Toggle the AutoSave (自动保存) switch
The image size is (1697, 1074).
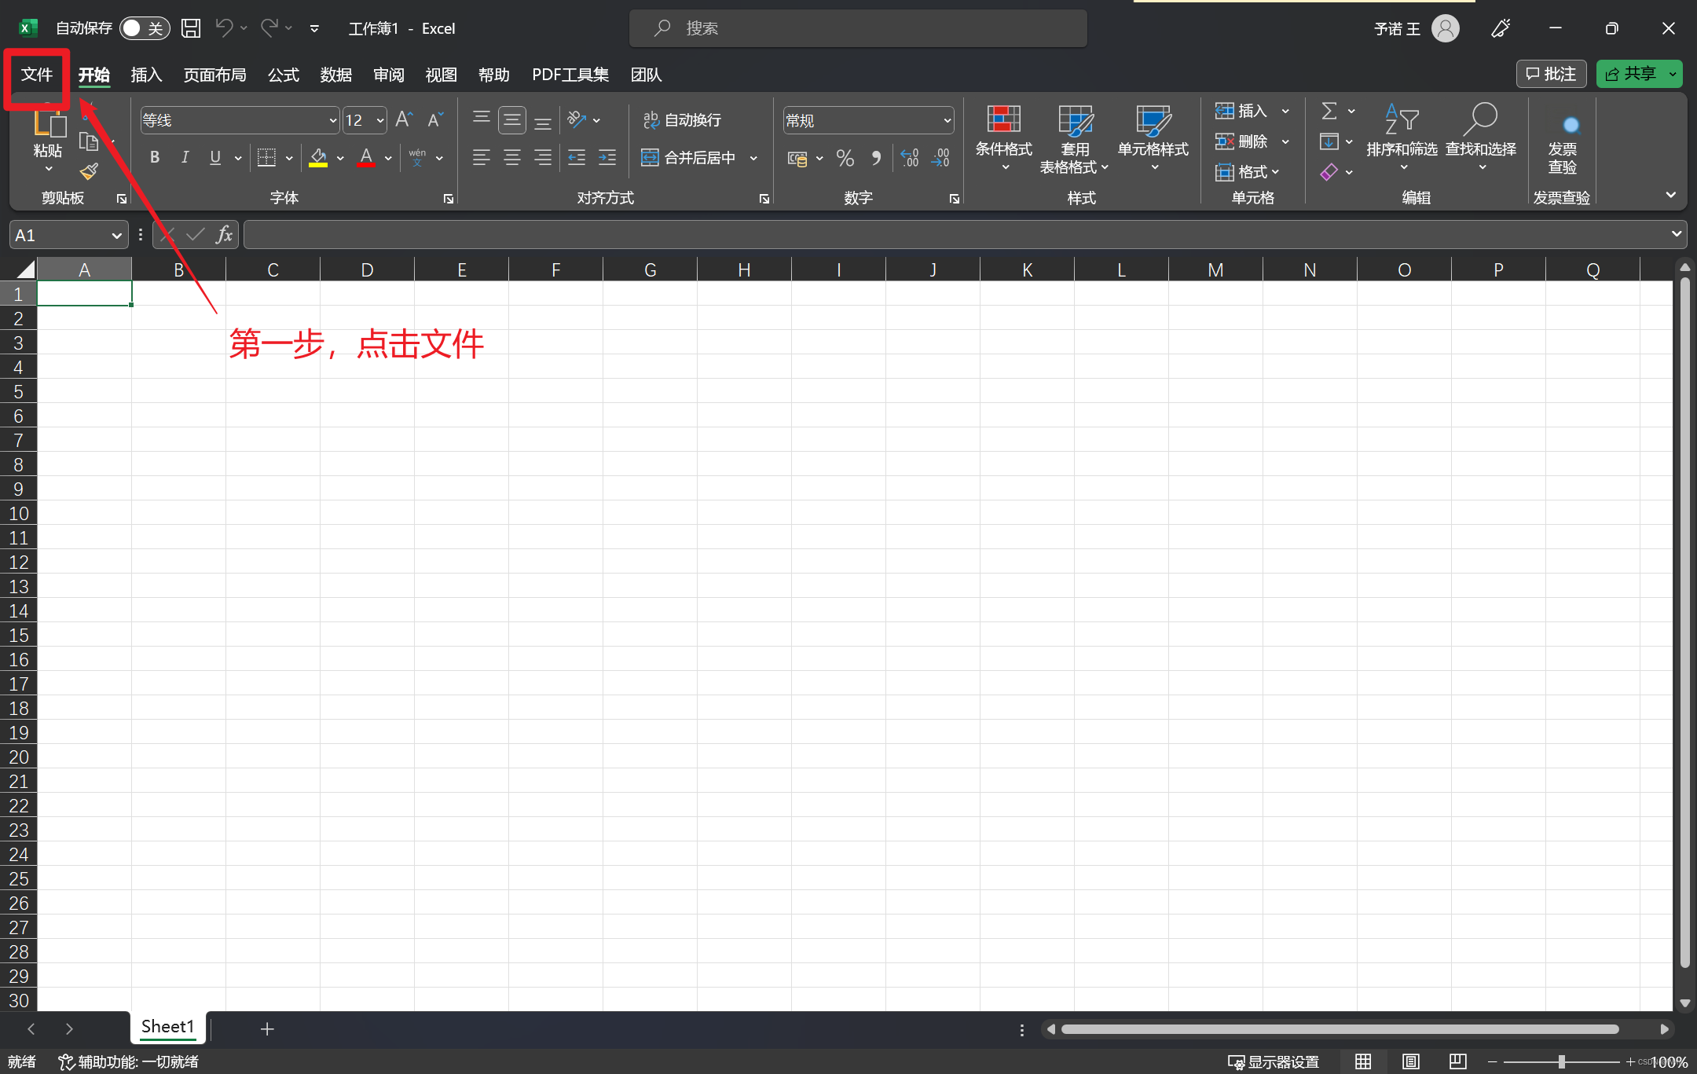click(144, 28)
